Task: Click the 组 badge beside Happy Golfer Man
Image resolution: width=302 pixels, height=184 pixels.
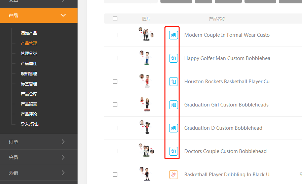Action: pos(173,58)
